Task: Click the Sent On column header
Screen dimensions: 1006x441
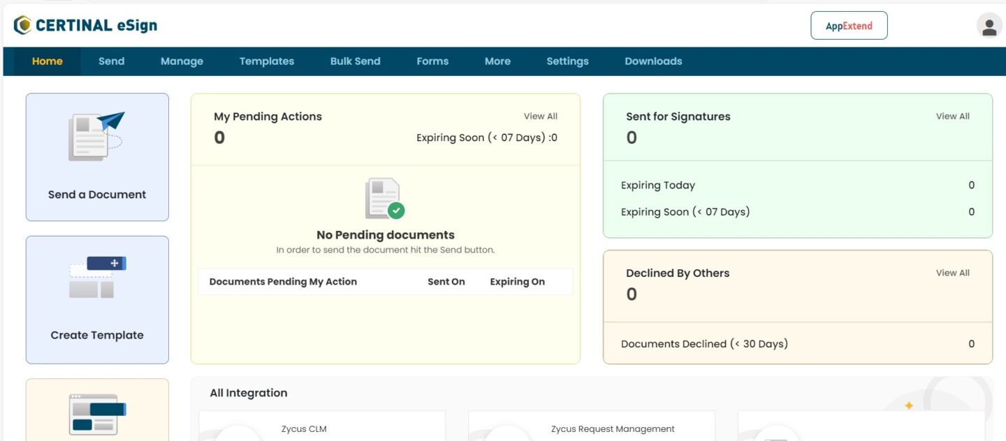Action: pos(446,282)
